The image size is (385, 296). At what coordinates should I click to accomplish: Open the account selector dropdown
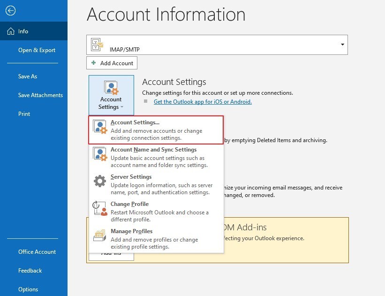[342, 44]
